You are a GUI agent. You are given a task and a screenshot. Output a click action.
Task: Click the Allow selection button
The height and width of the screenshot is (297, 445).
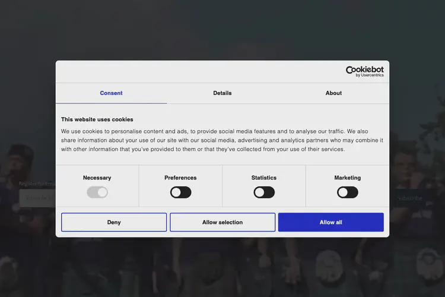[x=223, y=222]
